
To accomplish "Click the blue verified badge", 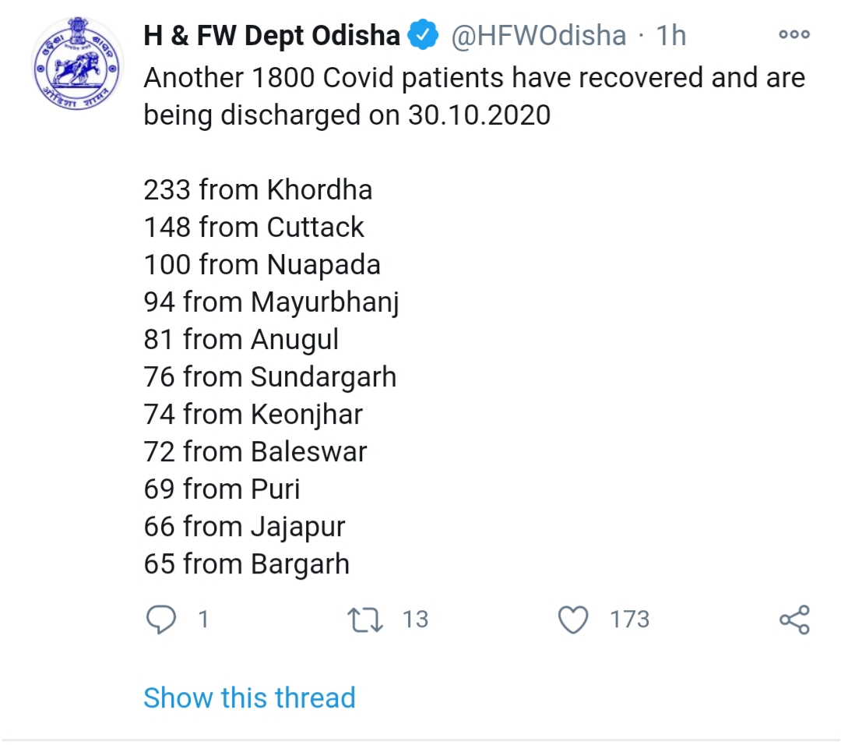I will 424,35.
